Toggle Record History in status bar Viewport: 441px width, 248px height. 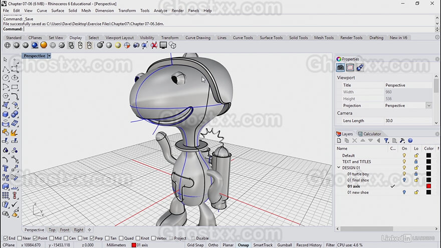pos(309,245)
